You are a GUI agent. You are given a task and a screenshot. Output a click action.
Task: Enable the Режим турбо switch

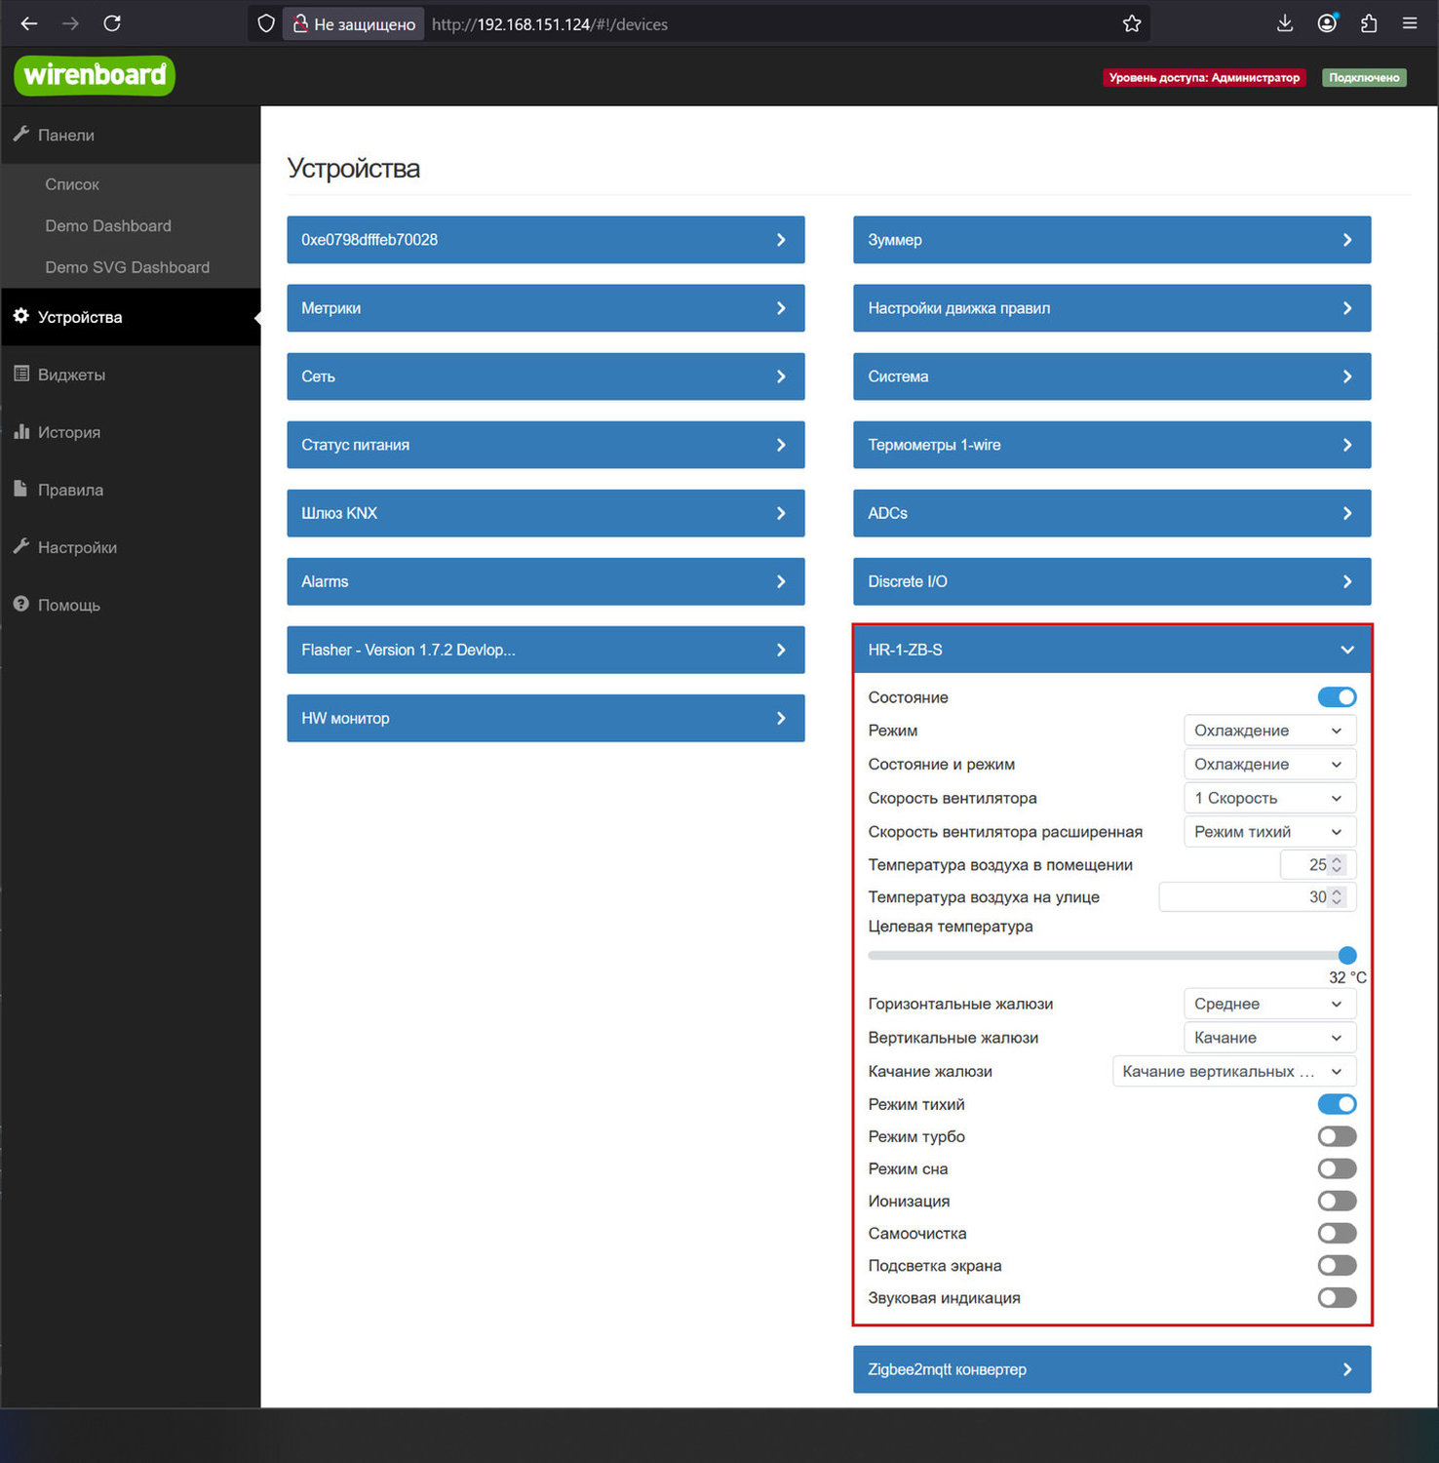[x=1337, y=1136]
